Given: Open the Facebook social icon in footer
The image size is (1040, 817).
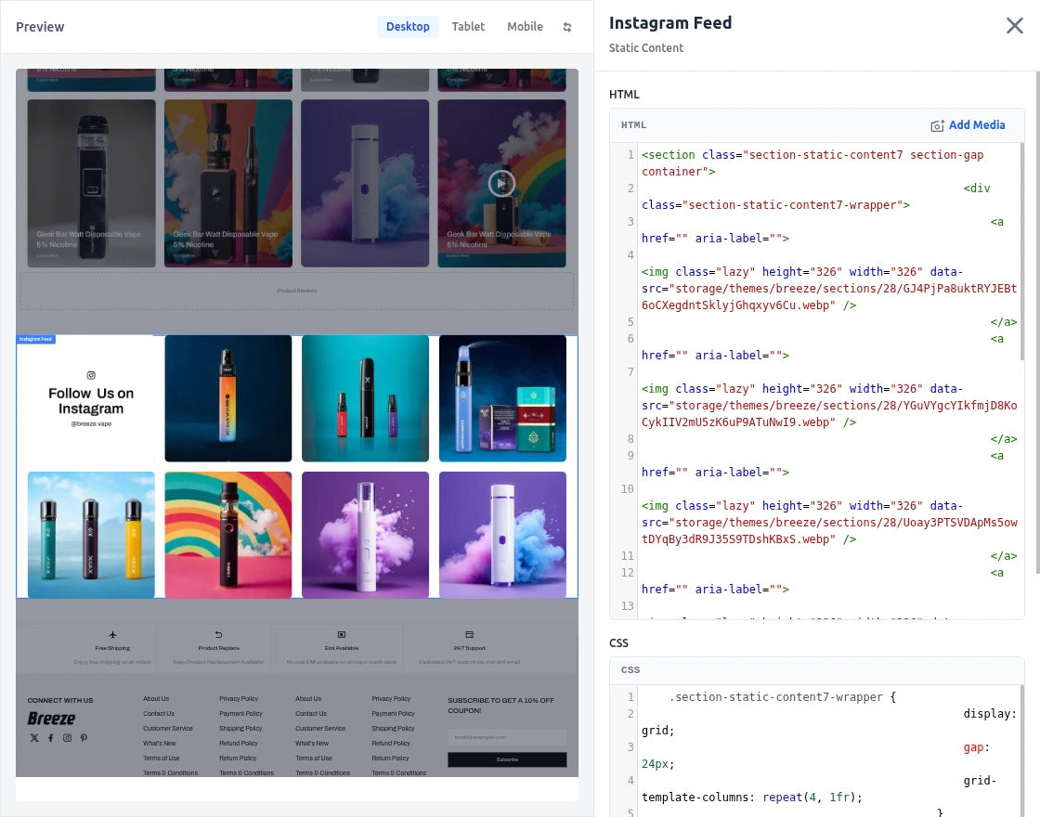Looking at the screenshot, I should click(x=50, y=738).
